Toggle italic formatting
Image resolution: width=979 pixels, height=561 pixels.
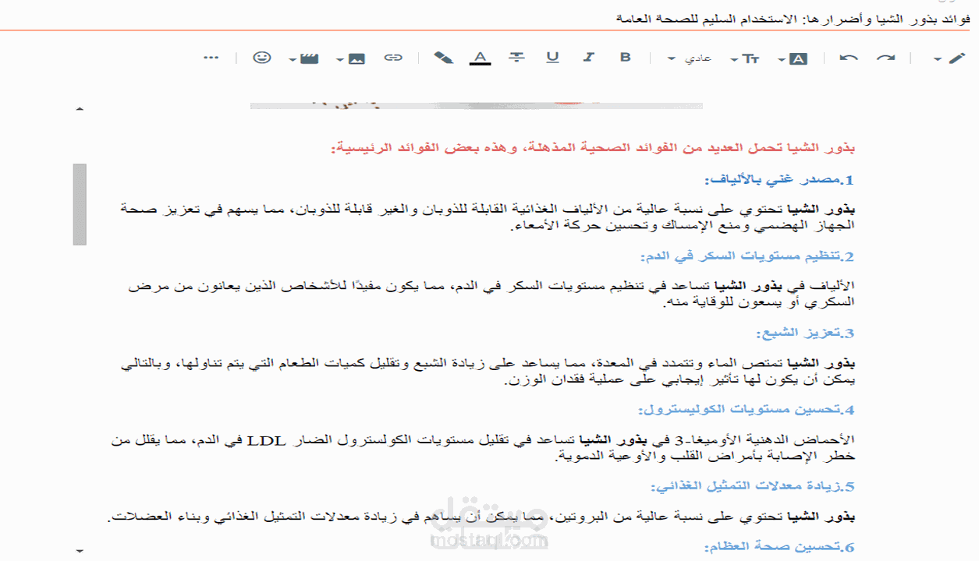(589, 58)
